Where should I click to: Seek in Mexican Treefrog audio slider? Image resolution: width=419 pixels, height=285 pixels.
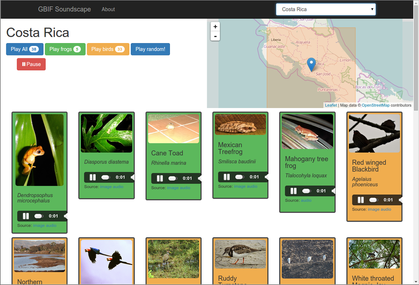point(239,176)
